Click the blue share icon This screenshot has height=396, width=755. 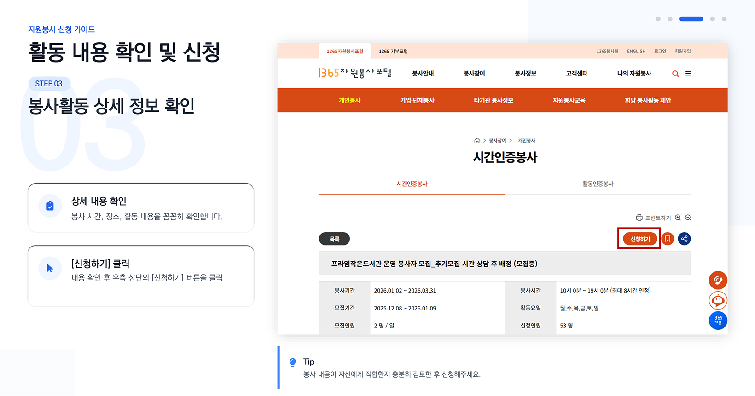(684, 239)
